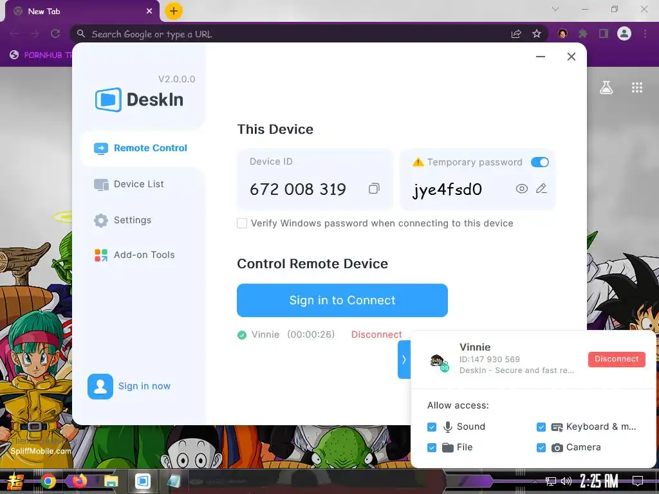
Task: Open Chrome extensions puzzle icon
Action: (x=583, y=33)
